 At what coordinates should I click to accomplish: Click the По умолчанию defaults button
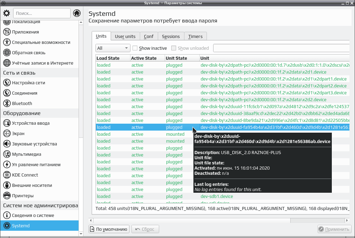(109, 229)
